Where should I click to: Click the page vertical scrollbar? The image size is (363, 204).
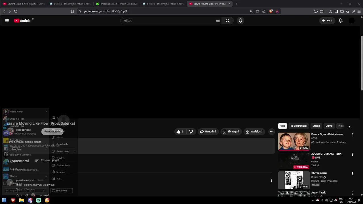pos(362,63)
